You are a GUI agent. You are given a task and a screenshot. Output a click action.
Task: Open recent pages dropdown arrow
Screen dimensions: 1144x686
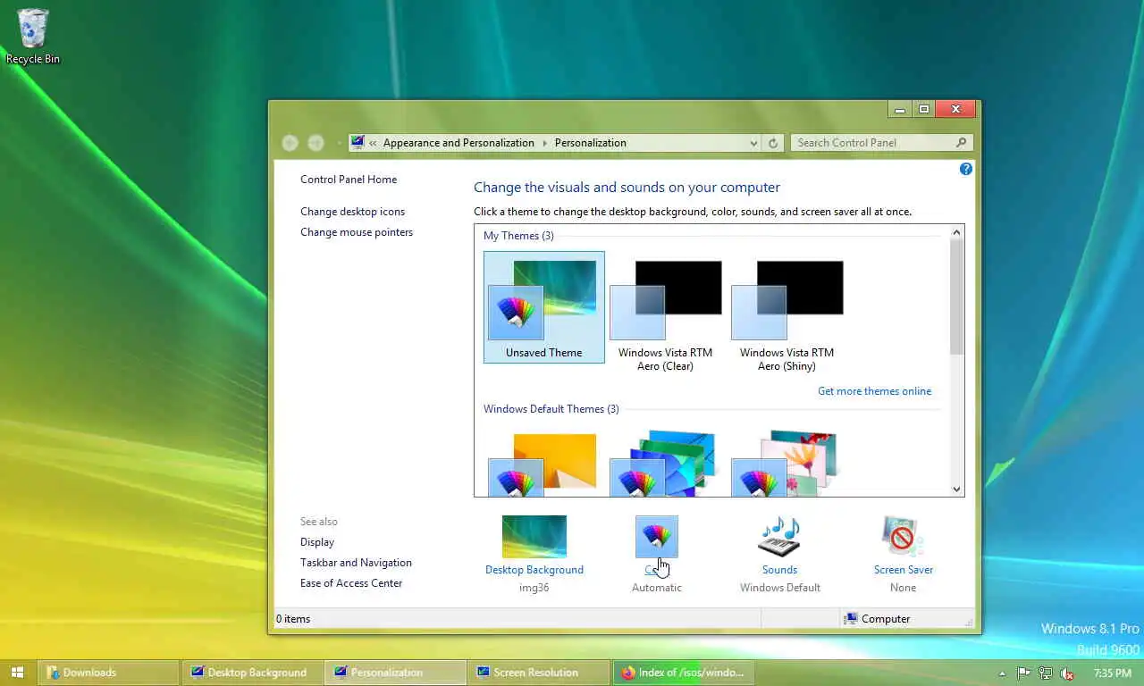[x=339, y=143]
